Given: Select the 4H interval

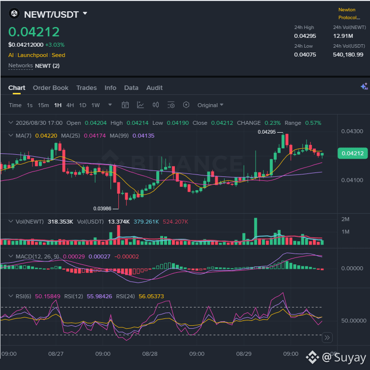Looking at the screenshot, I should pos(70,105).
